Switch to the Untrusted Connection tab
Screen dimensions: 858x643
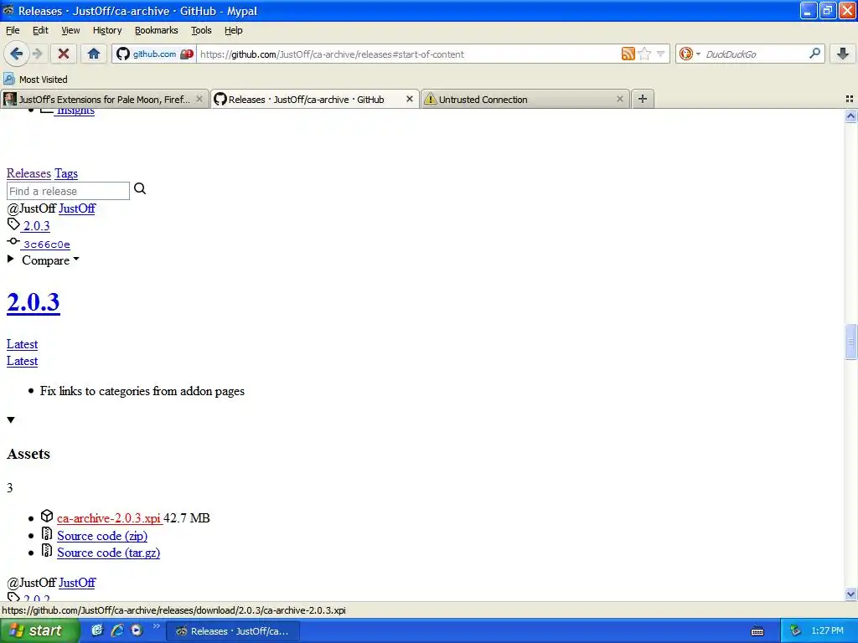click(525, 99)
